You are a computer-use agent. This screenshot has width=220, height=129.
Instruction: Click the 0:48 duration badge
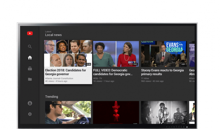pos(89,64)
